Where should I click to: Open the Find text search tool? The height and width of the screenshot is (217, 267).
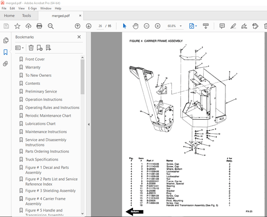(50, 26)
